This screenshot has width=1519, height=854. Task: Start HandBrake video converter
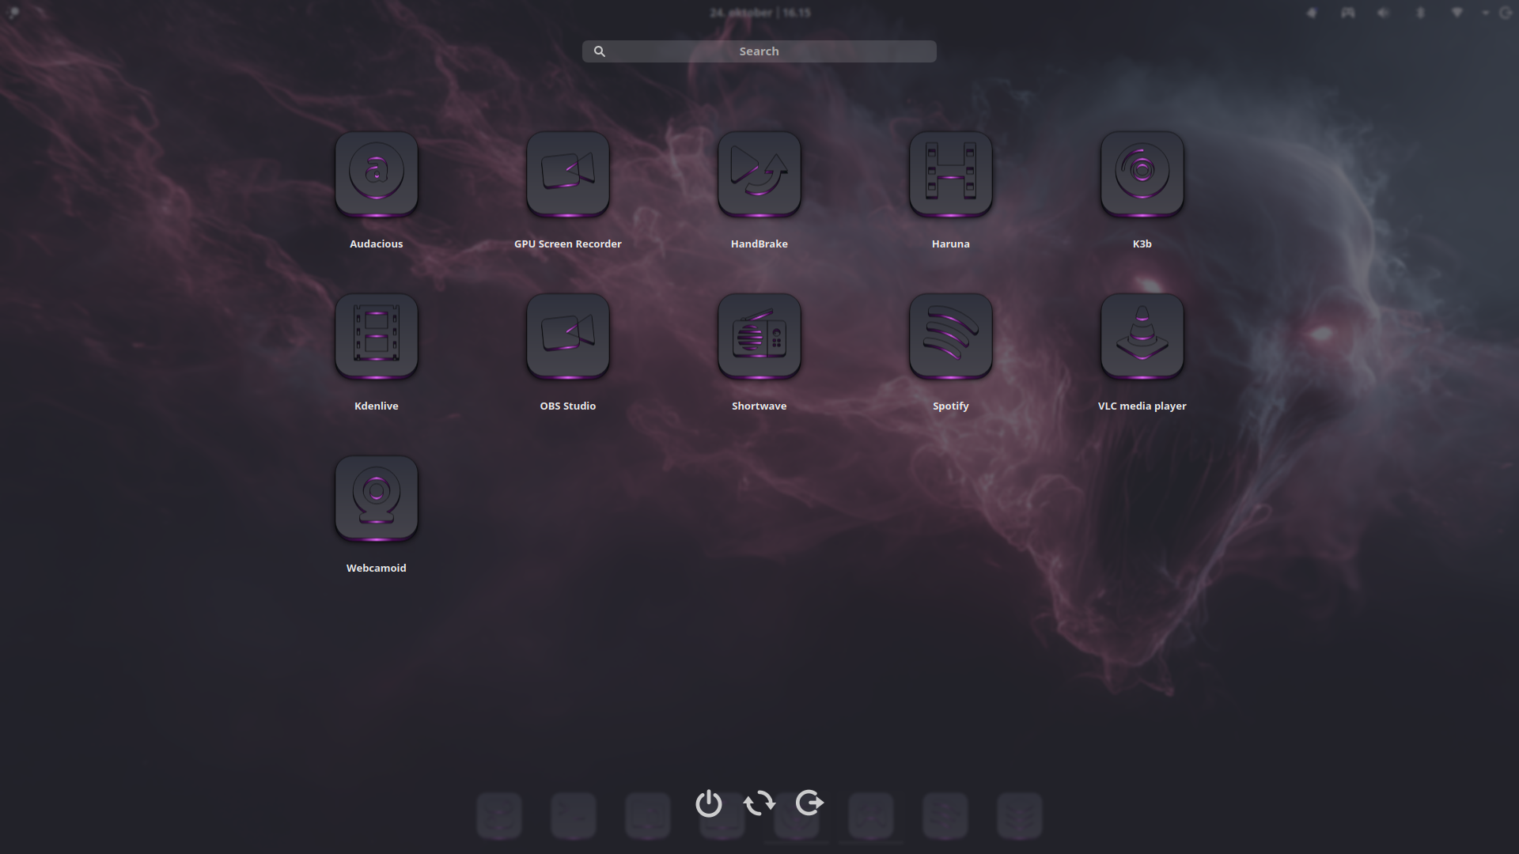pyautogui.click(x=759, y=173)
